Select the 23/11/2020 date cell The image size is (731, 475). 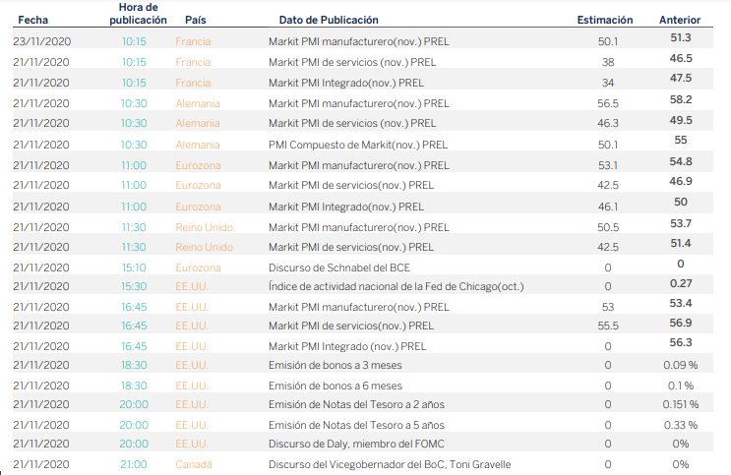[x=42, y=40]
